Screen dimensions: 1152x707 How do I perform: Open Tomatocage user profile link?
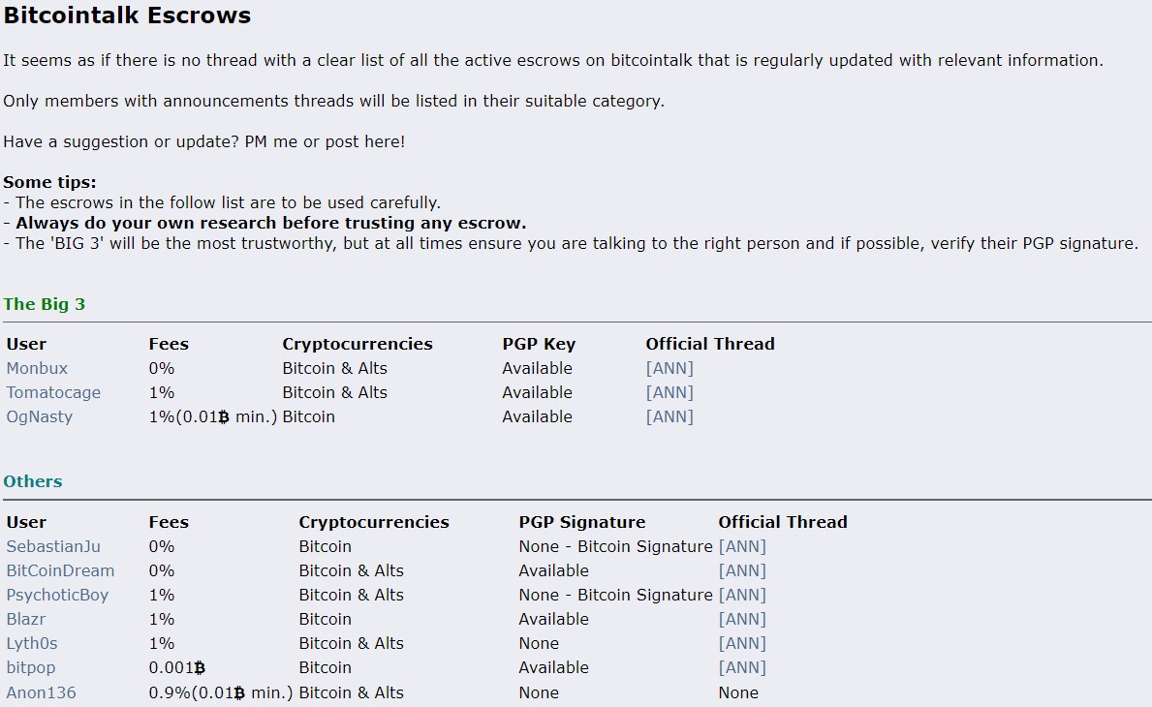(53, 392)
